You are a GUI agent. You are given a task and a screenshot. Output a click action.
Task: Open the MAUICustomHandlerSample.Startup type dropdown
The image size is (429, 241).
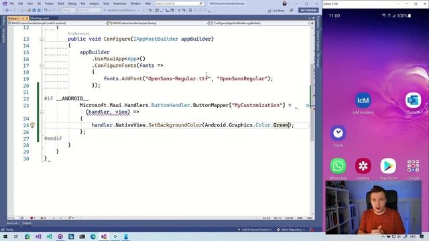coord(158,23)
